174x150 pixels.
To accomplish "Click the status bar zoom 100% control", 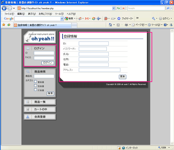I will point(164,148).
